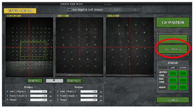Click the STATUS panel heading text

(173, 63)
